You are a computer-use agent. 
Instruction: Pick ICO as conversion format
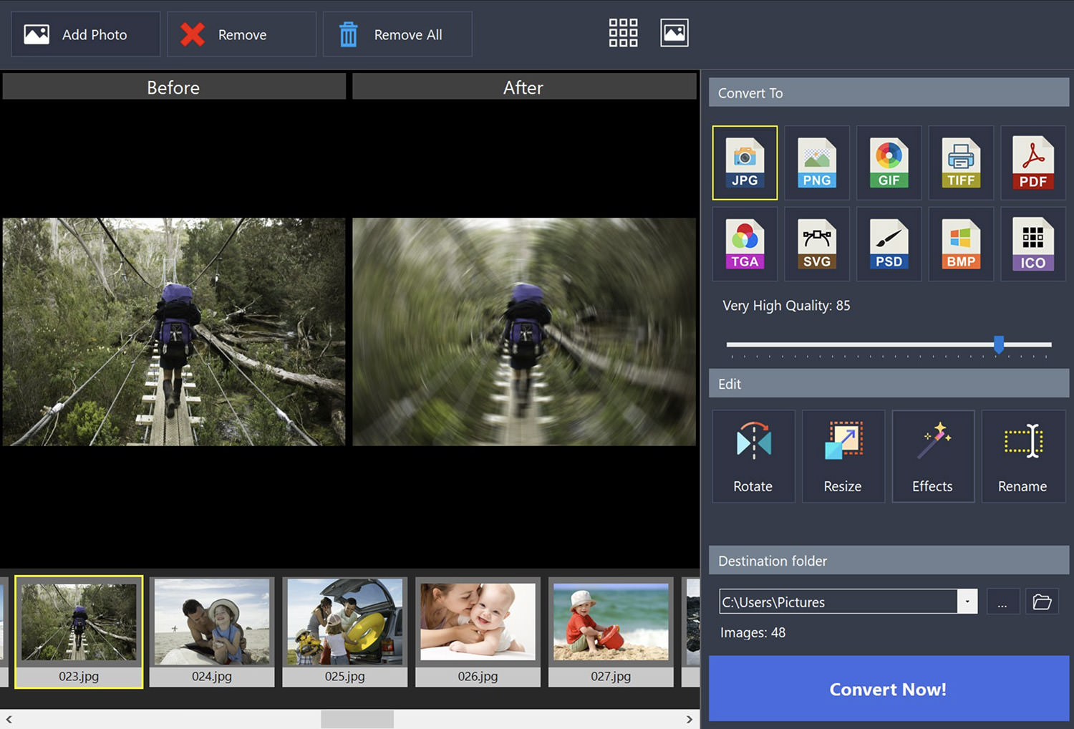(1032, 243)
